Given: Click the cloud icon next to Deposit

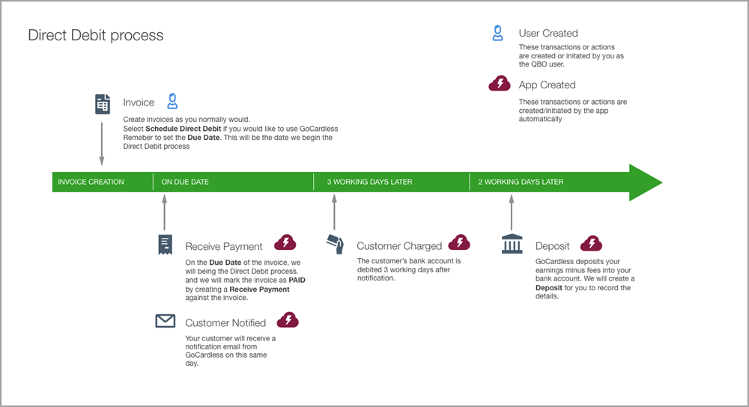Looking at the screenshot, I should click(591, 243).
